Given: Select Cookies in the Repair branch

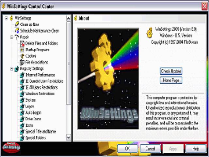Looking at the screenshot, I should 31,56.
